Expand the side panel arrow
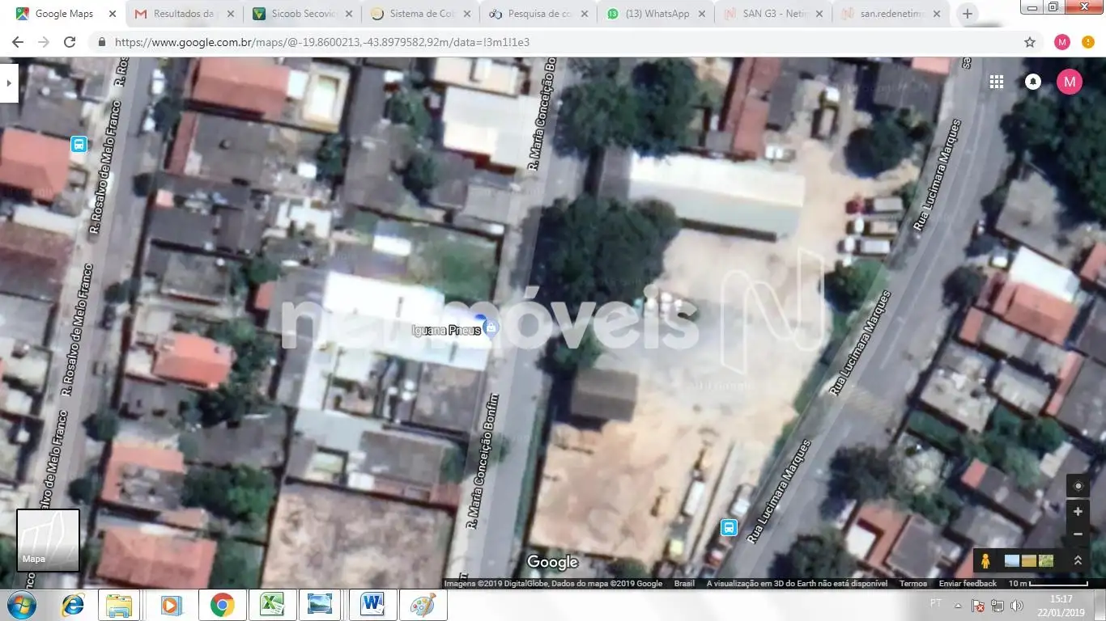This screenshot has height=621, width=1106. (x=8, y=82)
